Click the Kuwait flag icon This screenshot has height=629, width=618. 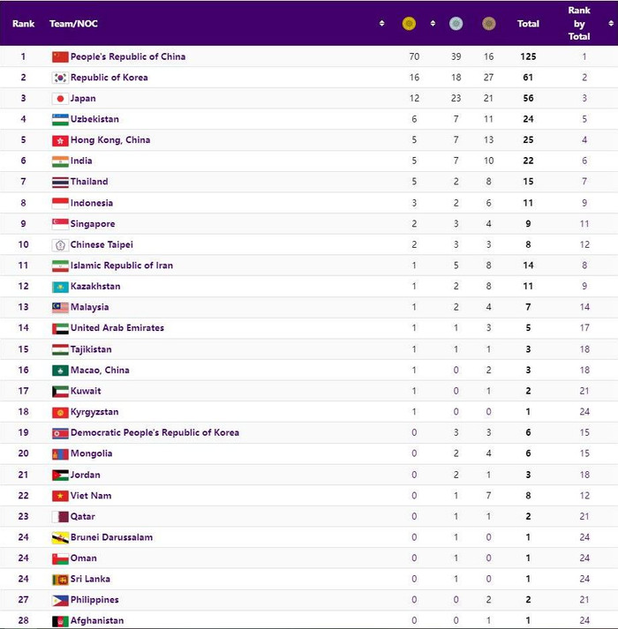[60, 391]
